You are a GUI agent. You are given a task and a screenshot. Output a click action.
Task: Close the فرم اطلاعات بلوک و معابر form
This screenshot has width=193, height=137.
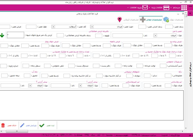point(183,14)
